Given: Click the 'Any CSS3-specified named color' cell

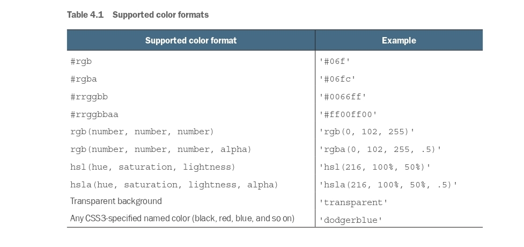Looking at the screenshot, I should tap(182, 219).
